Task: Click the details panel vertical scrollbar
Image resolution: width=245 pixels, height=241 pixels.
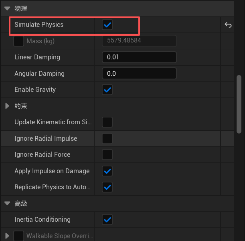Action: point(239,103)
